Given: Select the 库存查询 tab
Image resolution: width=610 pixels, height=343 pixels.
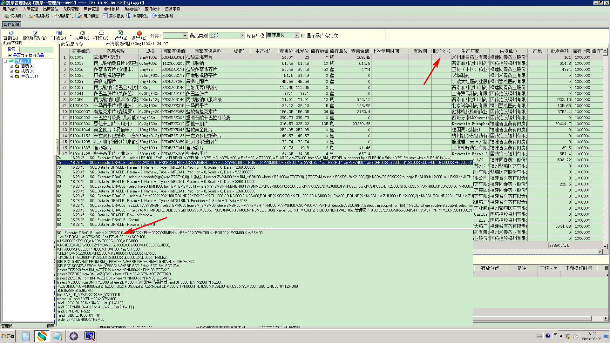Looking at the screenshot, I should 11,24.
